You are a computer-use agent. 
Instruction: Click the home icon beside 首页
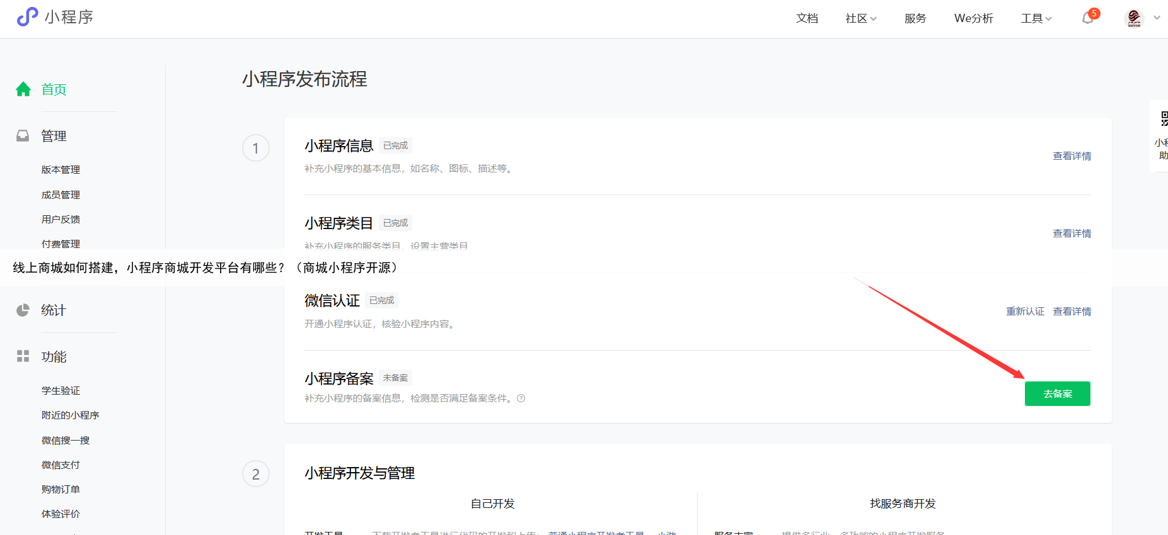coord(23,89)
